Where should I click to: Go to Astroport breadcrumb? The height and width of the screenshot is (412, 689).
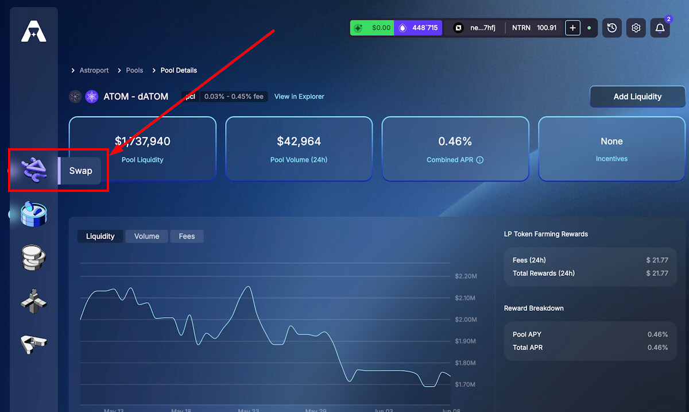coord(95,70)
